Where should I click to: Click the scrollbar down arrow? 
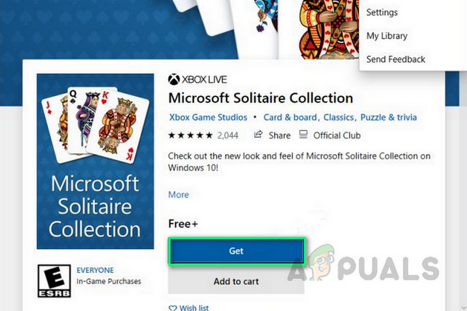pyautogui.click(x=463, y=308)
